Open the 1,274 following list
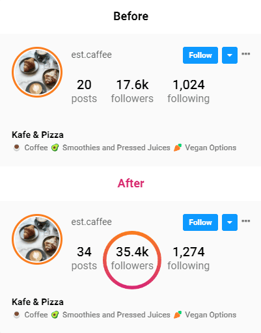 coord(188,258)
